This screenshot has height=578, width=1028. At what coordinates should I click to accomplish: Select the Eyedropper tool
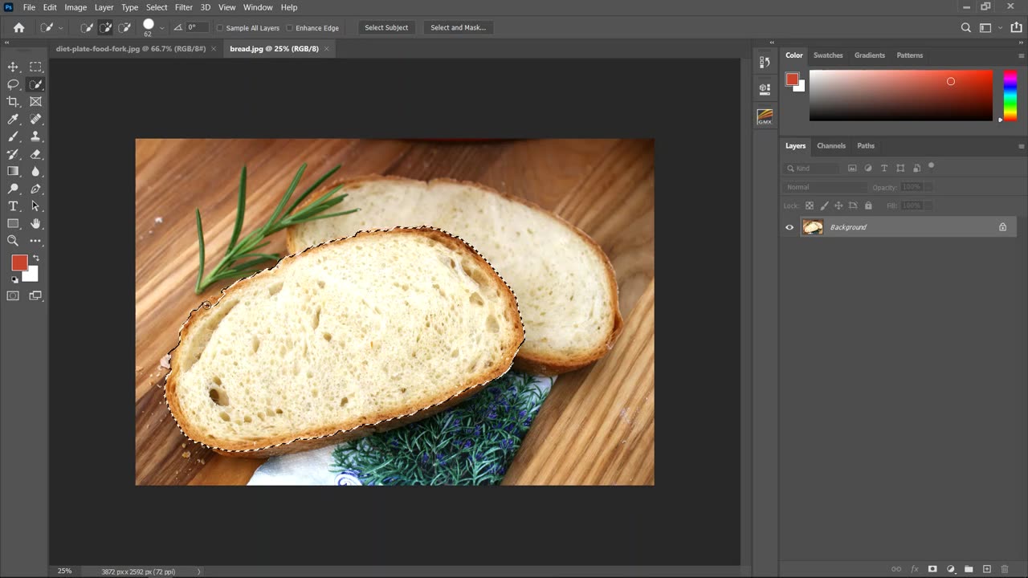coord(13,119)
